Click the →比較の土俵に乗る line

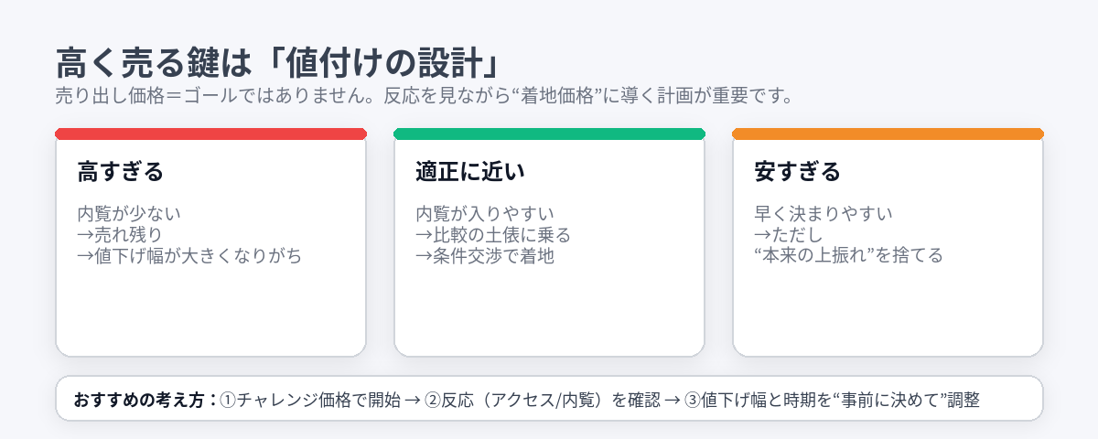tap(493, 235)
